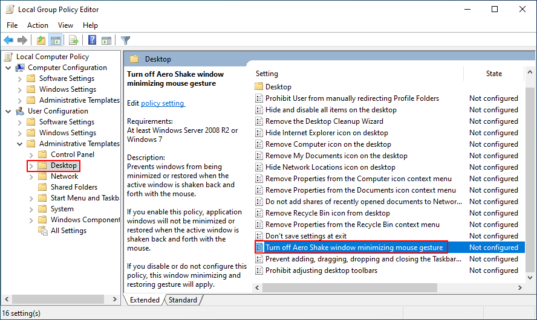
Task: Open the File menu
Action: pyautogui.click(x=12, y=25)
